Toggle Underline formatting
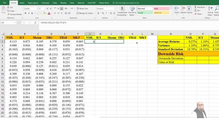The image size is (219, 123). [x=32, y=13]
